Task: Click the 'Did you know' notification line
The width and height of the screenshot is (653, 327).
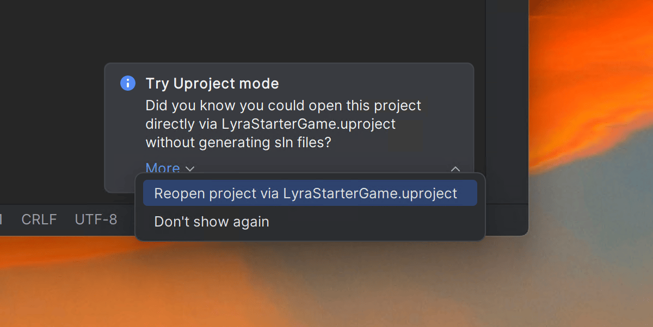Action: [x=283, y=105]
